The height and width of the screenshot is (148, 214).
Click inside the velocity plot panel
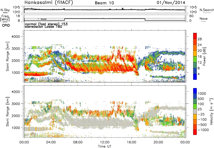(105, 111)
